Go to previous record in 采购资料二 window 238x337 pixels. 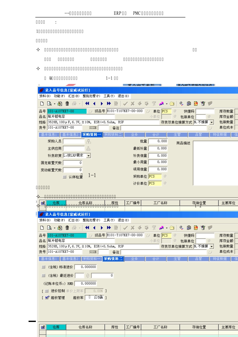94,228
